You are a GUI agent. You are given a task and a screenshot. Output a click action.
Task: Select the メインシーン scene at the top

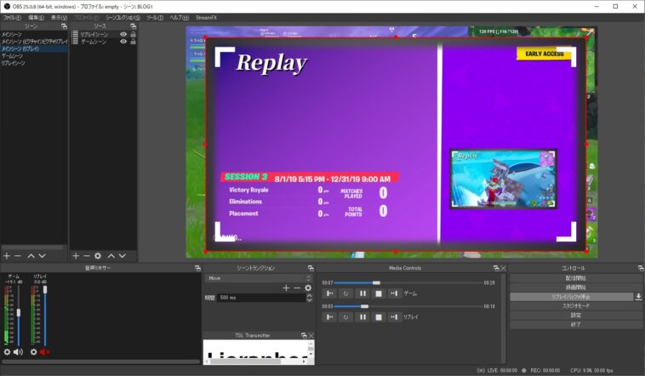pyautogui.click(x=34, y=35)
